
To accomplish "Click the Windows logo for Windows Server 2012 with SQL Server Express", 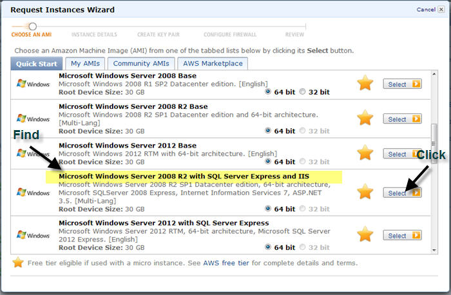I will click(x=33, y=235).
